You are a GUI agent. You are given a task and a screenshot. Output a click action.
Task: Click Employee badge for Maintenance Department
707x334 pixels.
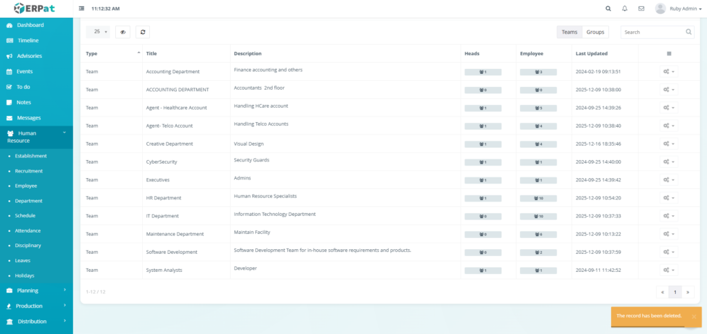tap(539, 235)
